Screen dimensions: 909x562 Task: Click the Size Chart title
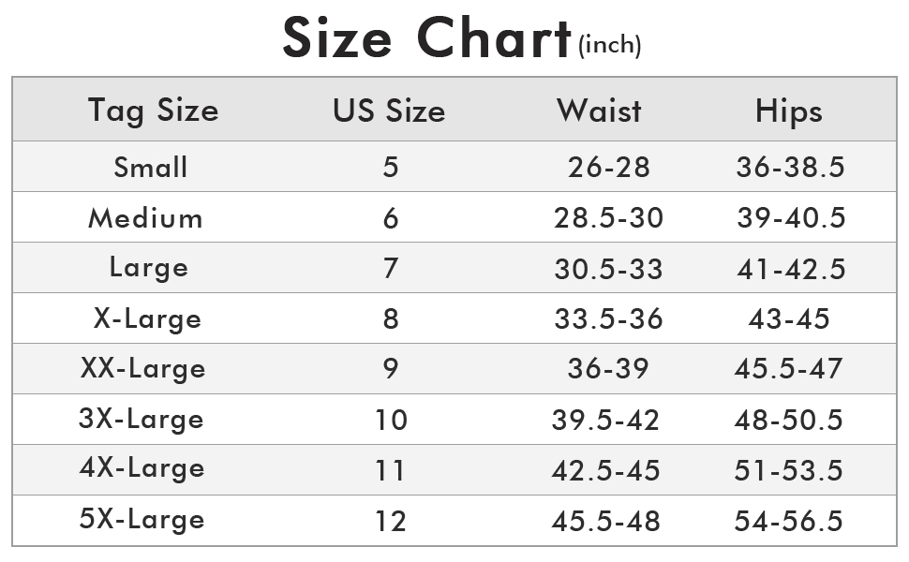tap(427, 39)
